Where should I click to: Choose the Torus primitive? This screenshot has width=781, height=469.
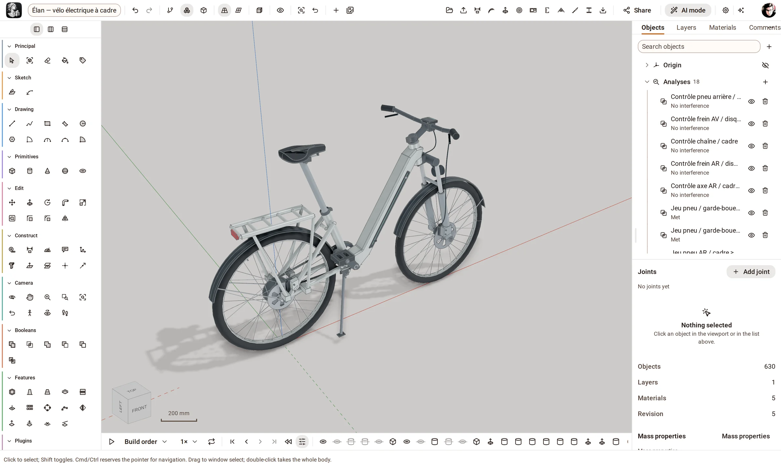[83, 171]
